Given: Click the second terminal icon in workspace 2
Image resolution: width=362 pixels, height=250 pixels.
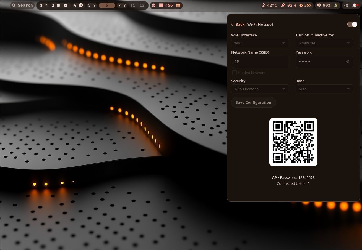Looking at the screenshot, I should click(66, 5).
